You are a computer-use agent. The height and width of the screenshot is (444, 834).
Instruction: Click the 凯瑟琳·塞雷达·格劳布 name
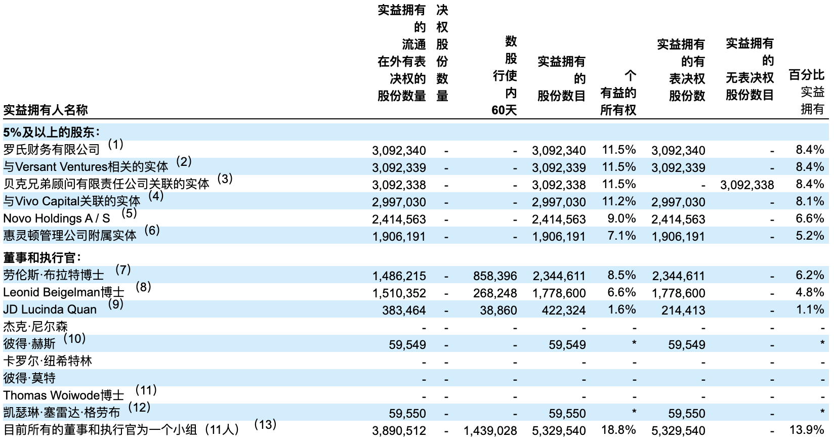click(62, 413)
